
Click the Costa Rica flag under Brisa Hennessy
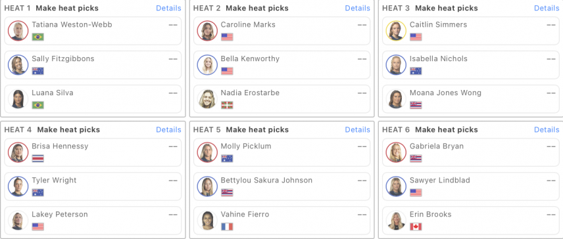coord(37,158)
